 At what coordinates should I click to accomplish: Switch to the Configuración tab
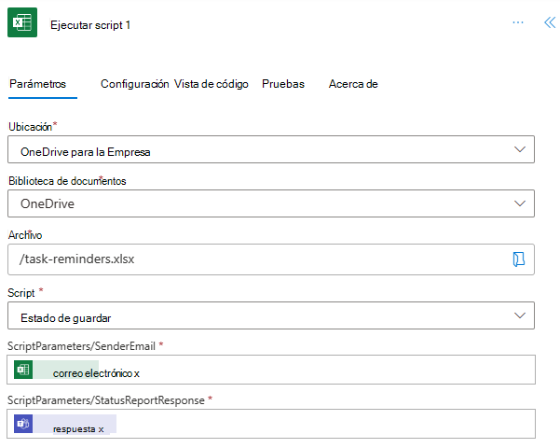pos(134,84)
